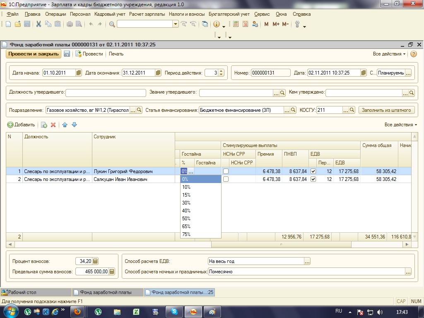
Task: Click Заполнить из штатного button
Action: click(x=386, y=110)
